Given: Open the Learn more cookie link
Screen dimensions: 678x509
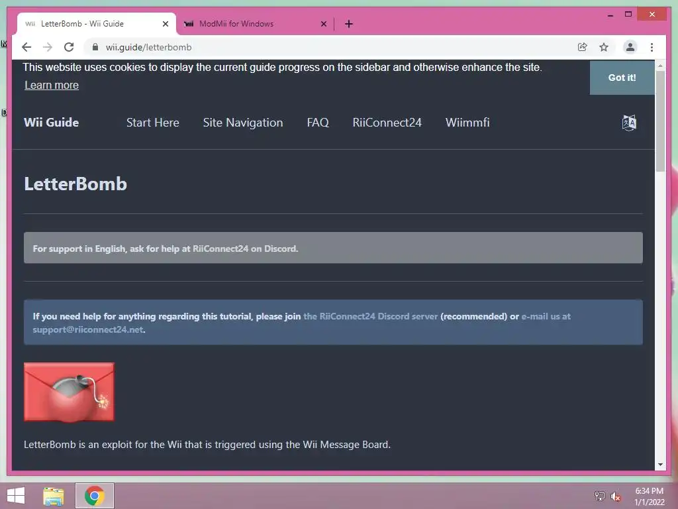Looking at the screenshot, I should [x=52, y=85].
